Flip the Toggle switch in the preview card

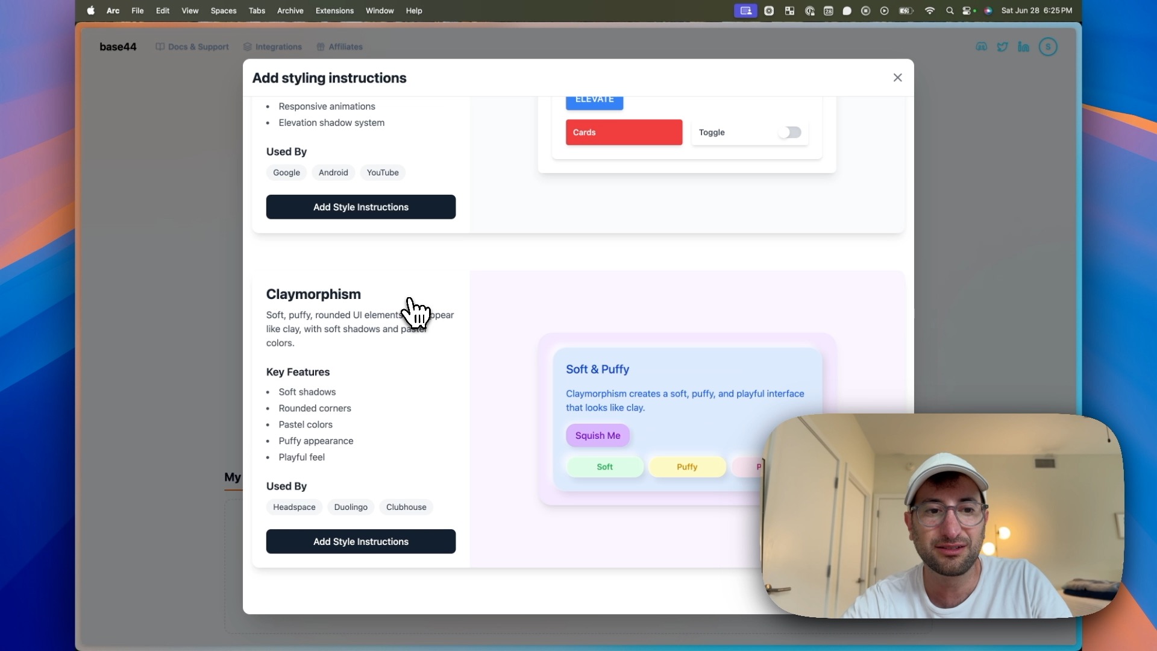click(x=789, y=132)
